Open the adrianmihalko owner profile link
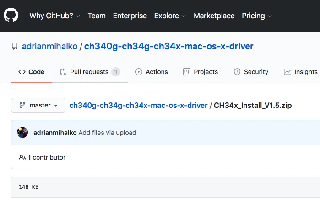 point(50,47)
